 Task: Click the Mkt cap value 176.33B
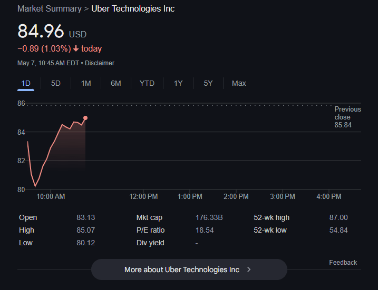pos(209,217)
